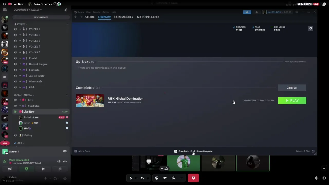Open Steam COMMUNITY tab

click(124, 17)
